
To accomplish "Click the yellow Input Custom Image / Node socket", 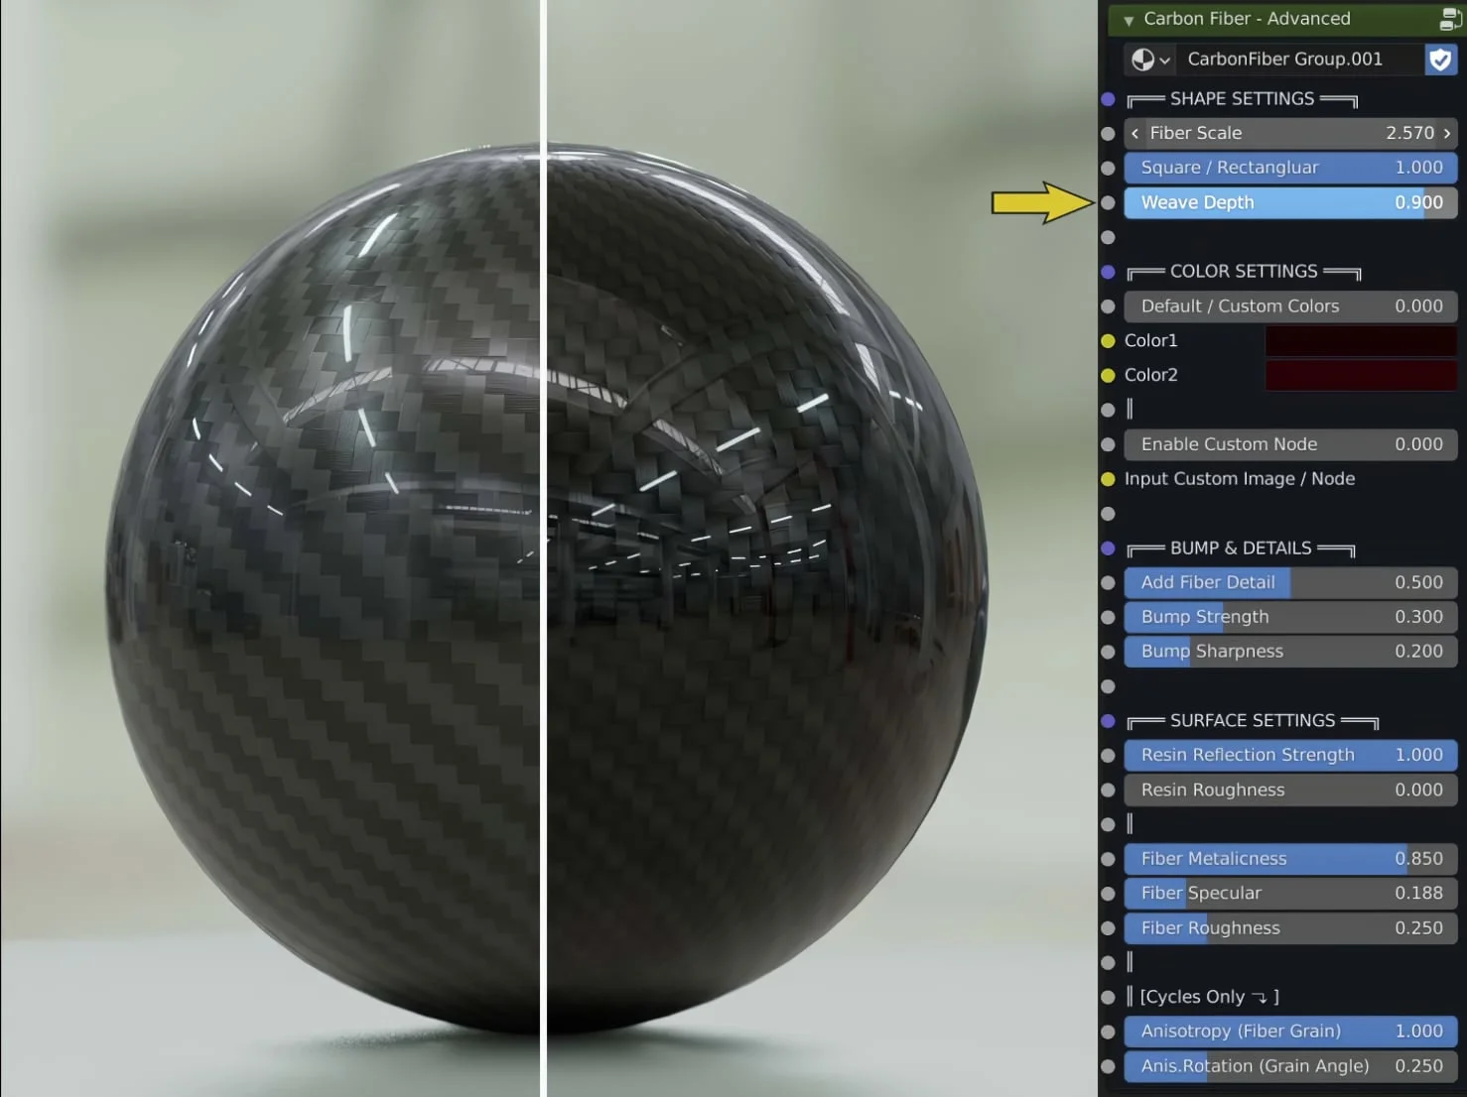I will (x=1108, y=479).
